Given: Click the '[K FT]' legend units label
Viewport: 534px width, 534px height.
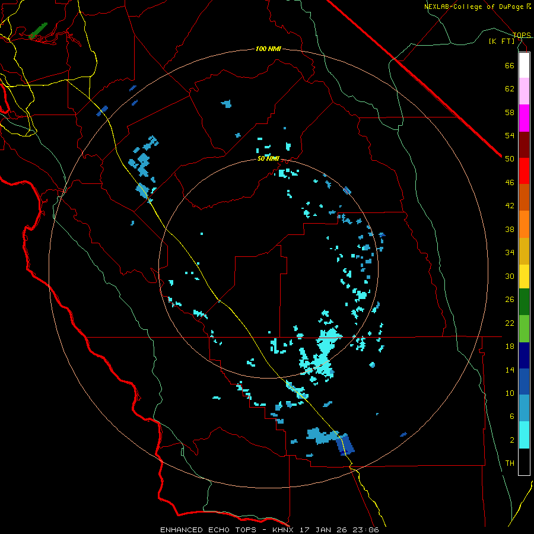Looking at the screenshot, I should tap(501, 41).
